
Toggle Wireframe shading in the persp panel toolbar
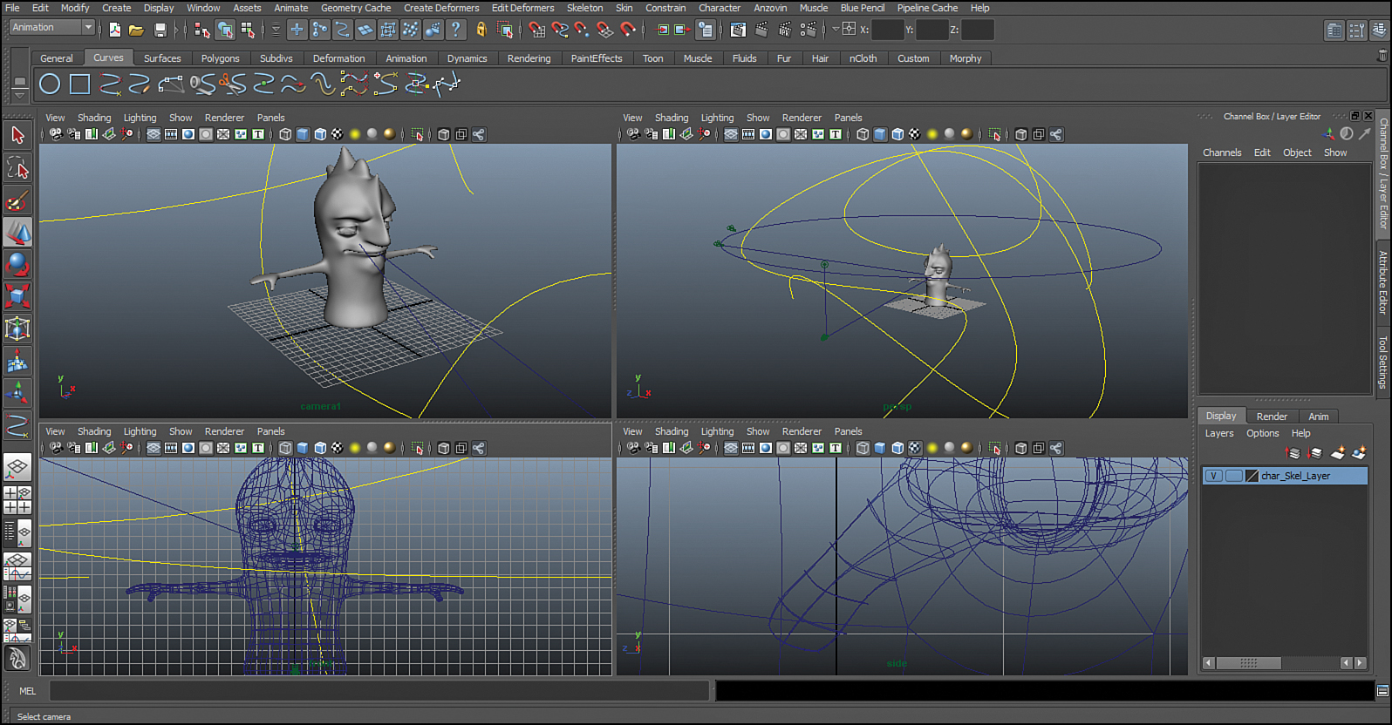[863, 134]
